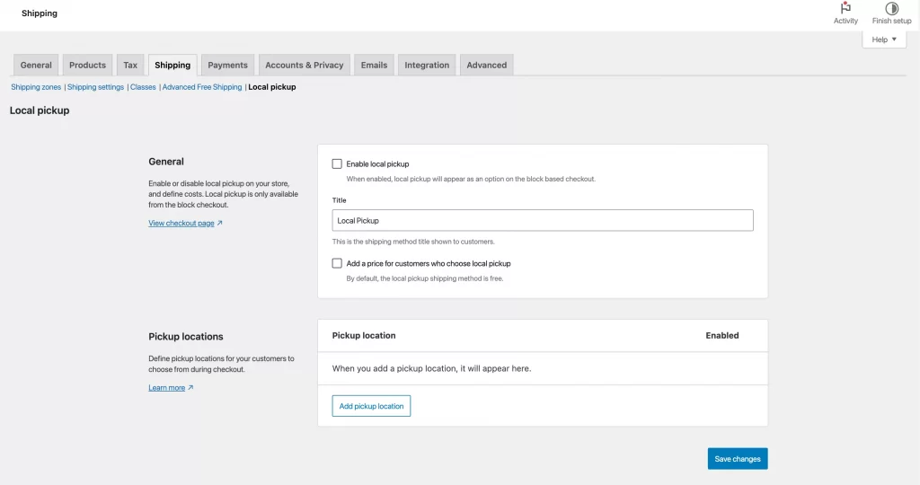Click the 'This is the shipping method title' hint
Image resolution: width=920 pixels, height=485 pixels.
click(x=413, y=242)
